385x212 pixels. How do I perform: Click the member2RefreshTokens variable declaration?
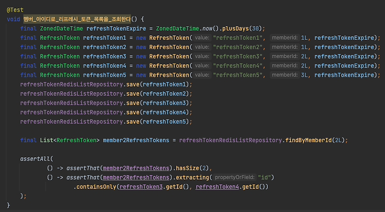136,140
